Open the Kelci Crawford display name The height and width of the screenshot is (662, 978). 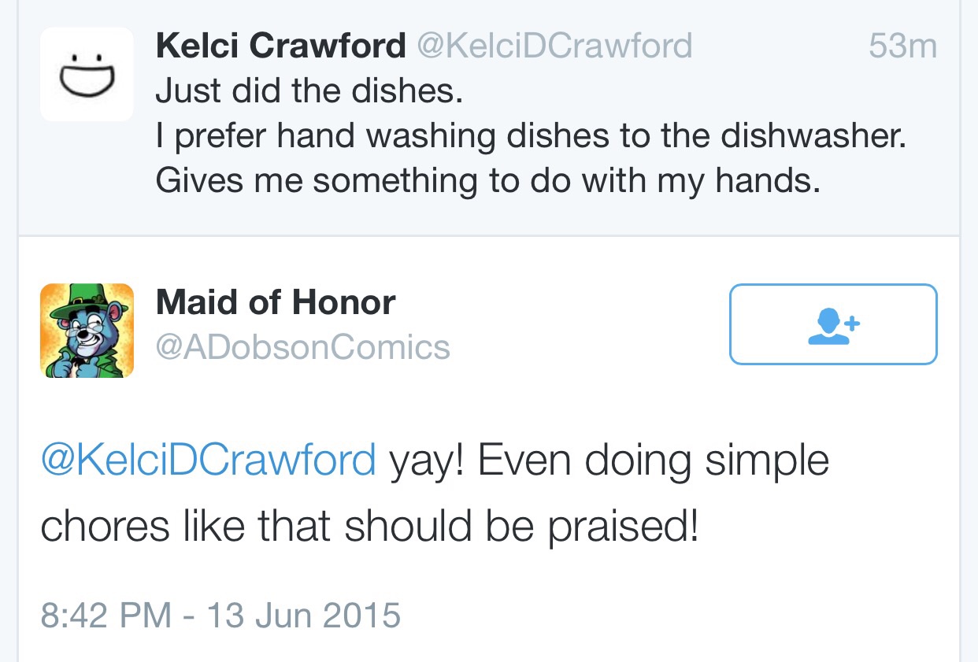tap(280, 46)
